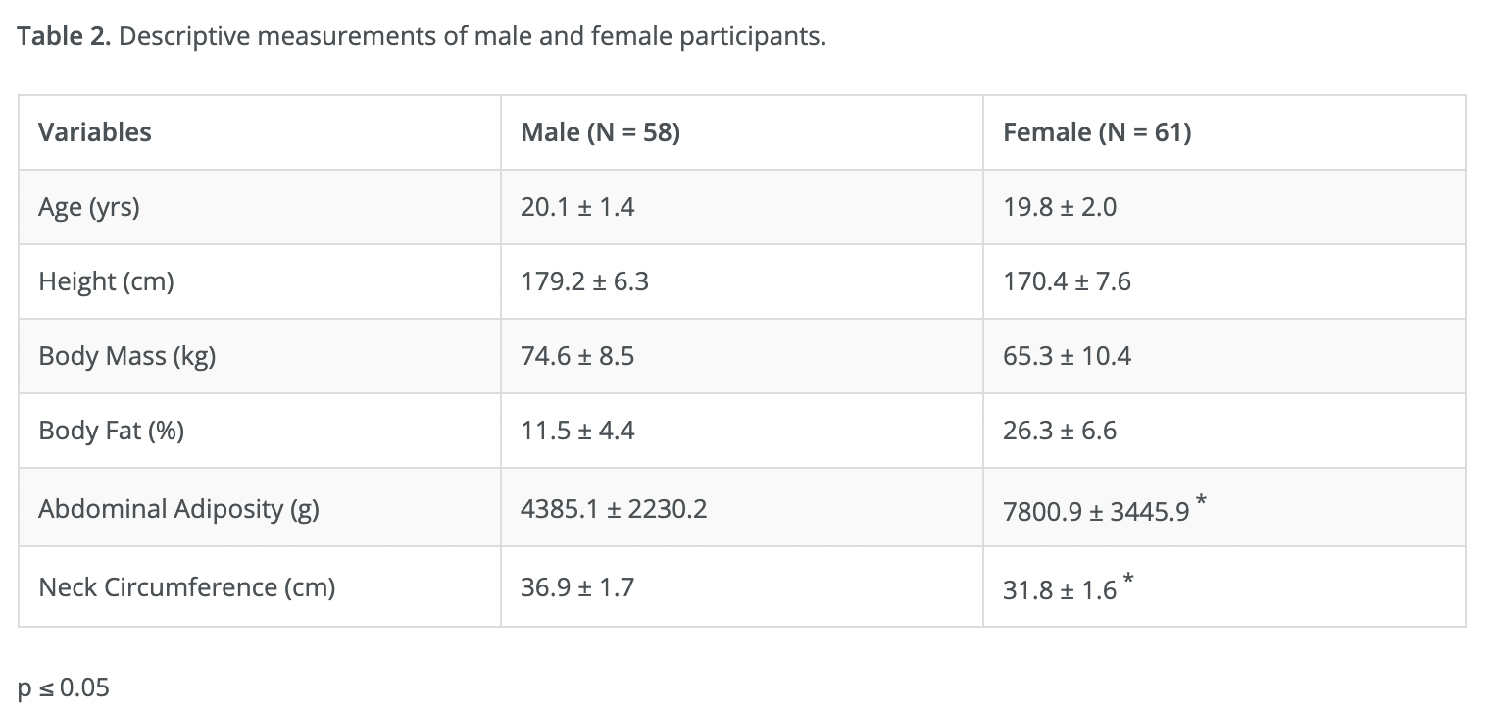The height and width of the screenshot is (712, 1494).
Task: Click female age value 19.8 ± 2.0
Action: [1060, 207]
